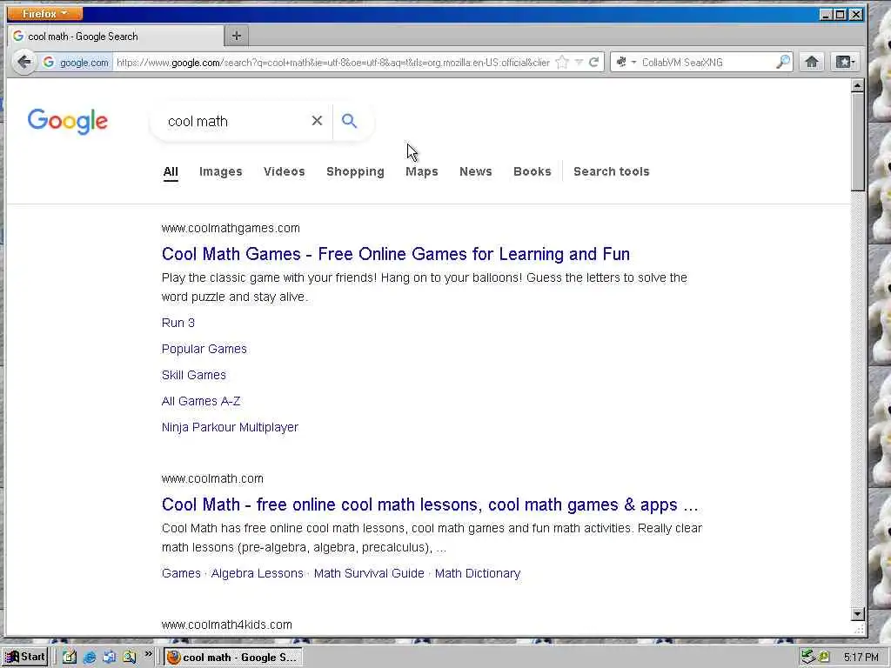
Task: Expand the quick launch overflow chevron
Action: (x=148, y=654)
